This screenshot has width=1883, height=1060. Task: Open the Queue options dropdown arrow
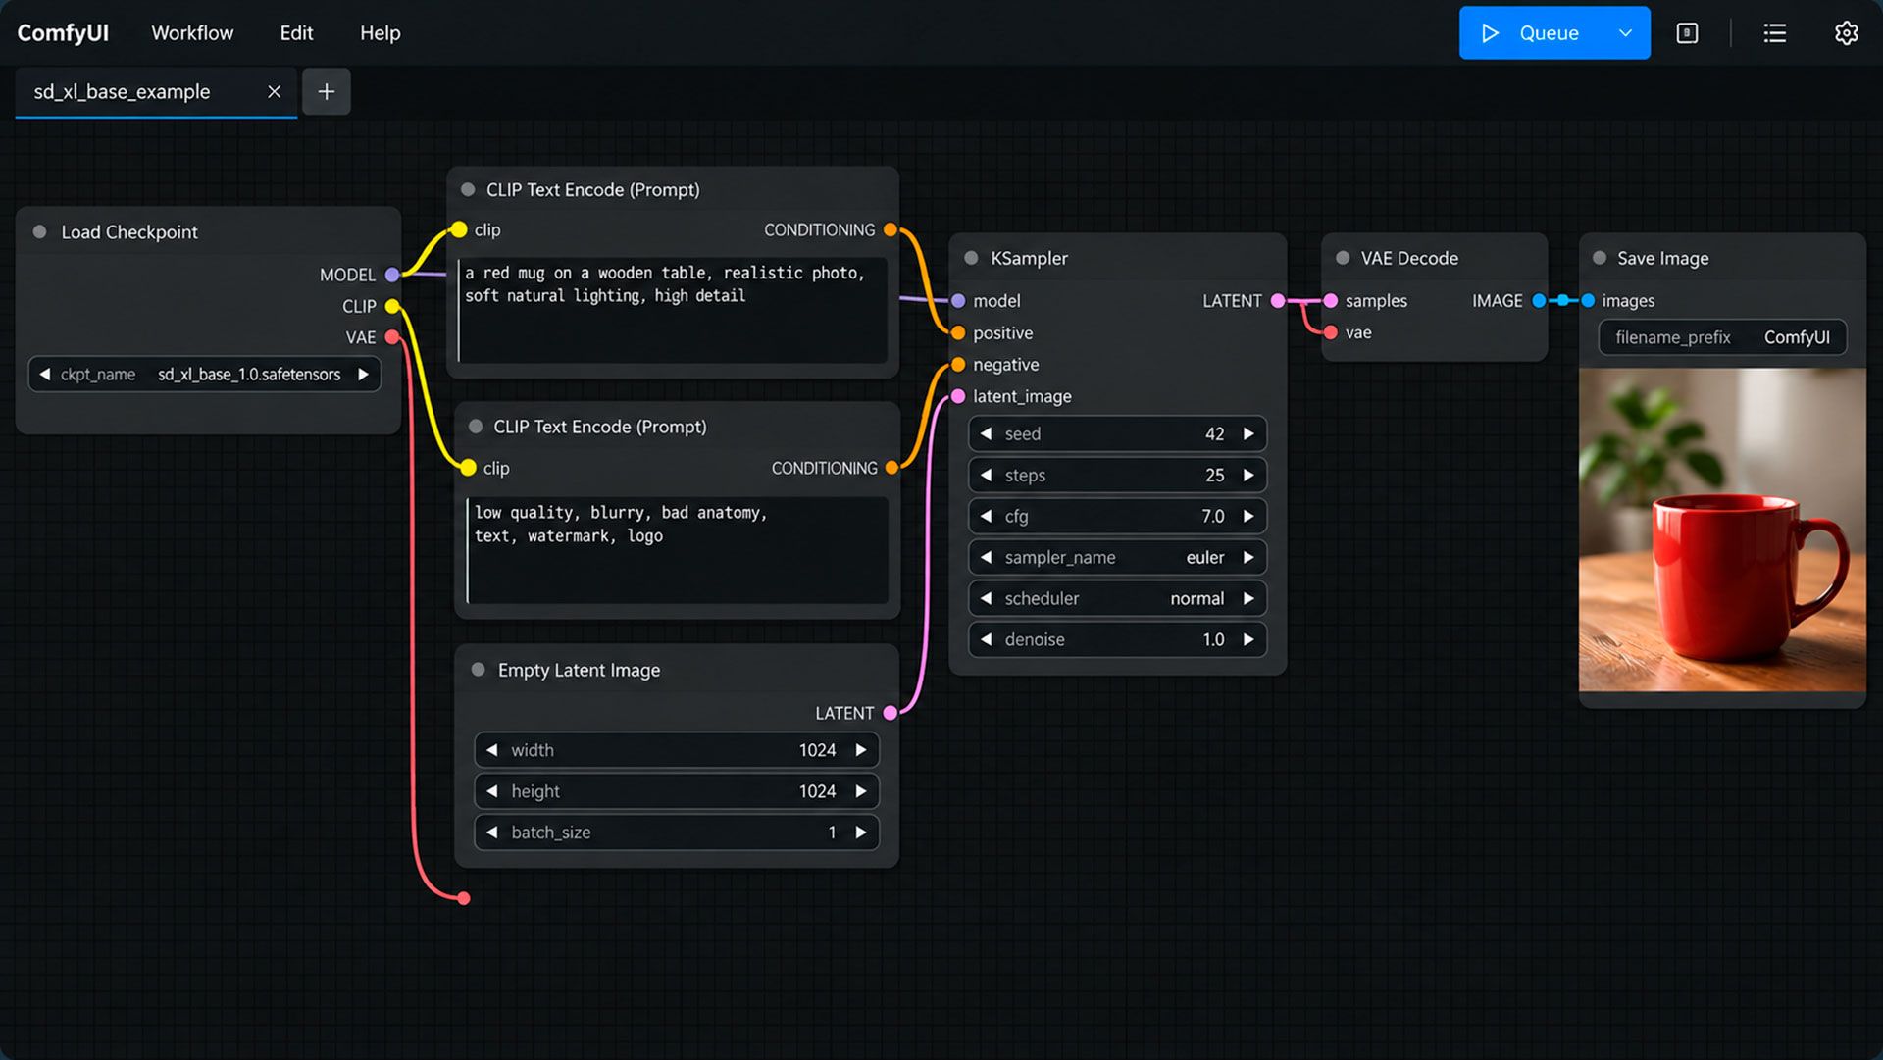tap(1625, 33)
